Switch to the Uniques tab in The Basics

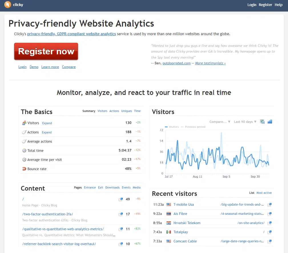(x=126, y=111)
